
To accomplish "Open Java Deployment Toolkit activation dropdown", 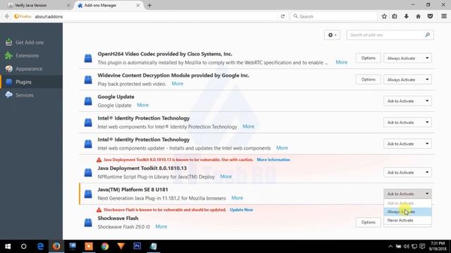I will click(407, 172).
